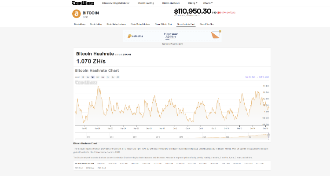Expand the Charts dropdown menu
The width and height of the screenshot is (330, 176).
[208, 3]
